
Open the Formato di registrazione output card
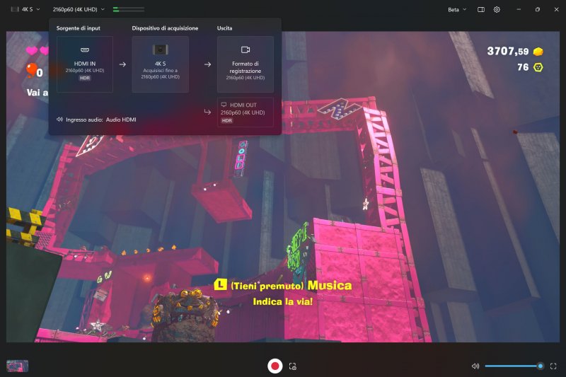coord(245,64)
